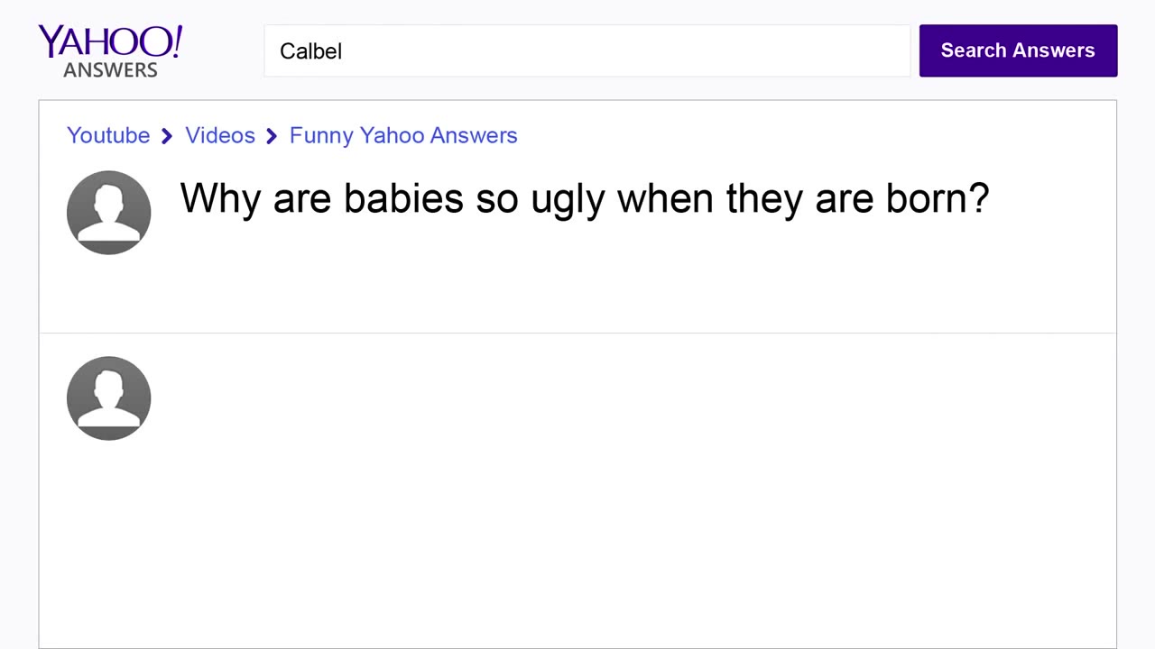Click the chevron after Videos breadcrumb
The image size is (1155, 649).
click(272, 135)
